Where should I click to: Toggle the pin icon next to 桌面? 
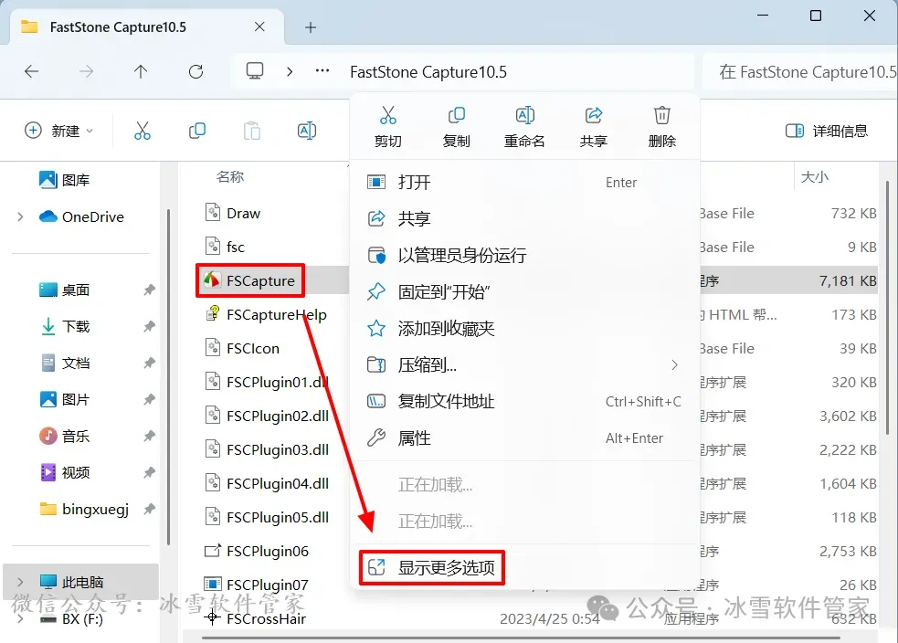click(149, 290)
